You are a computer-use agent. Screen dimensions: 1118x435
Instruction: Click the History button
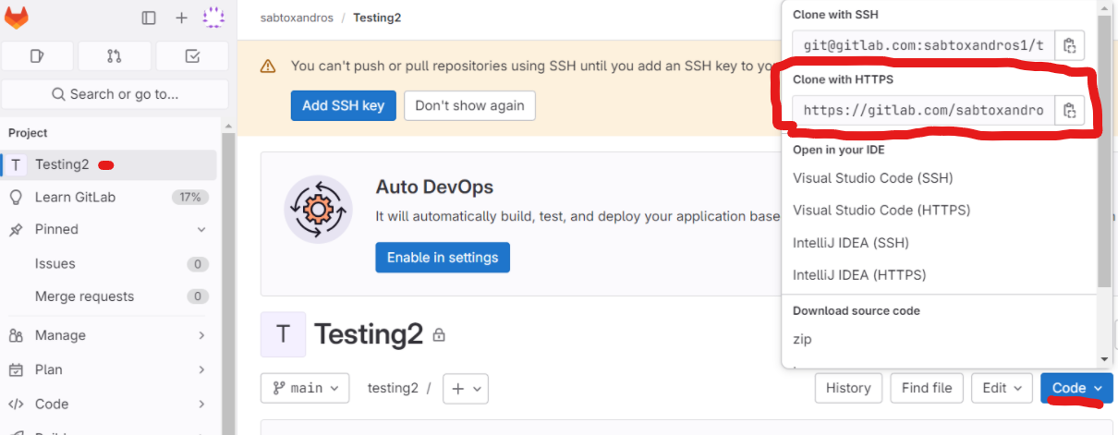(848, 388)
